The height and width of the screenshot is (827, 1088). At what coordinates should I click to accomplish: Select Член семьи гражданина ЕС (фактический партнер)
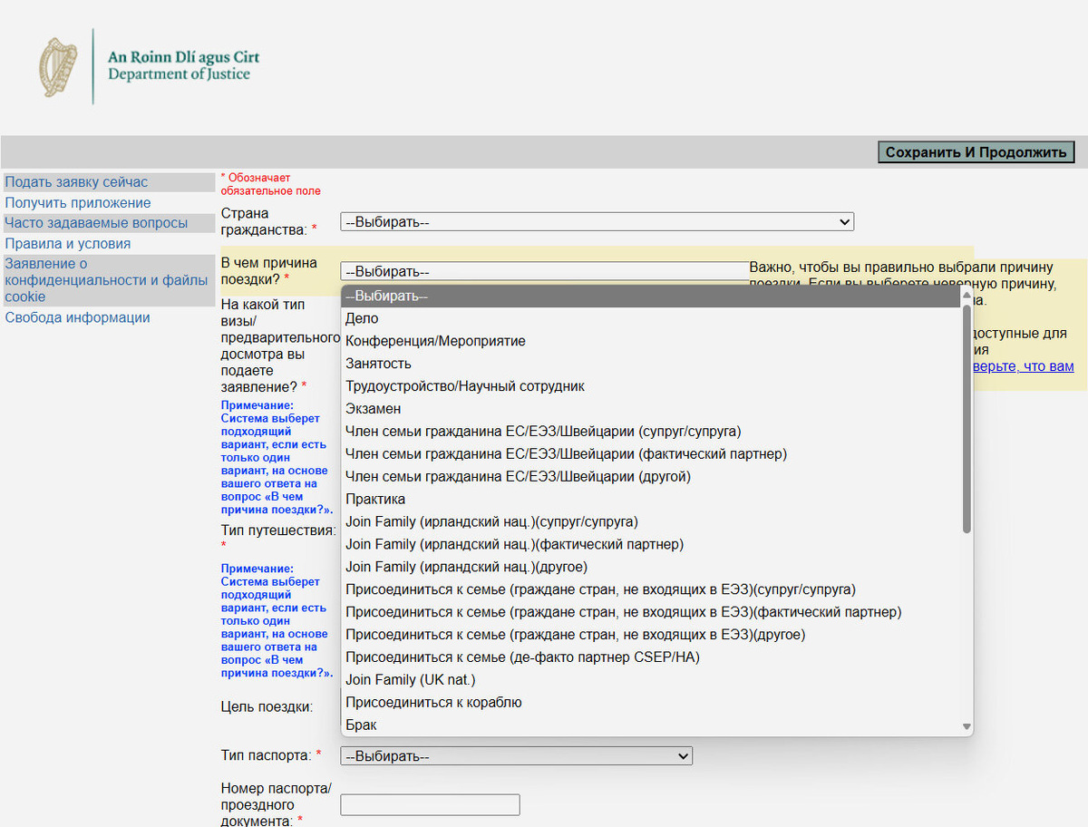click(x=651, y=454)
